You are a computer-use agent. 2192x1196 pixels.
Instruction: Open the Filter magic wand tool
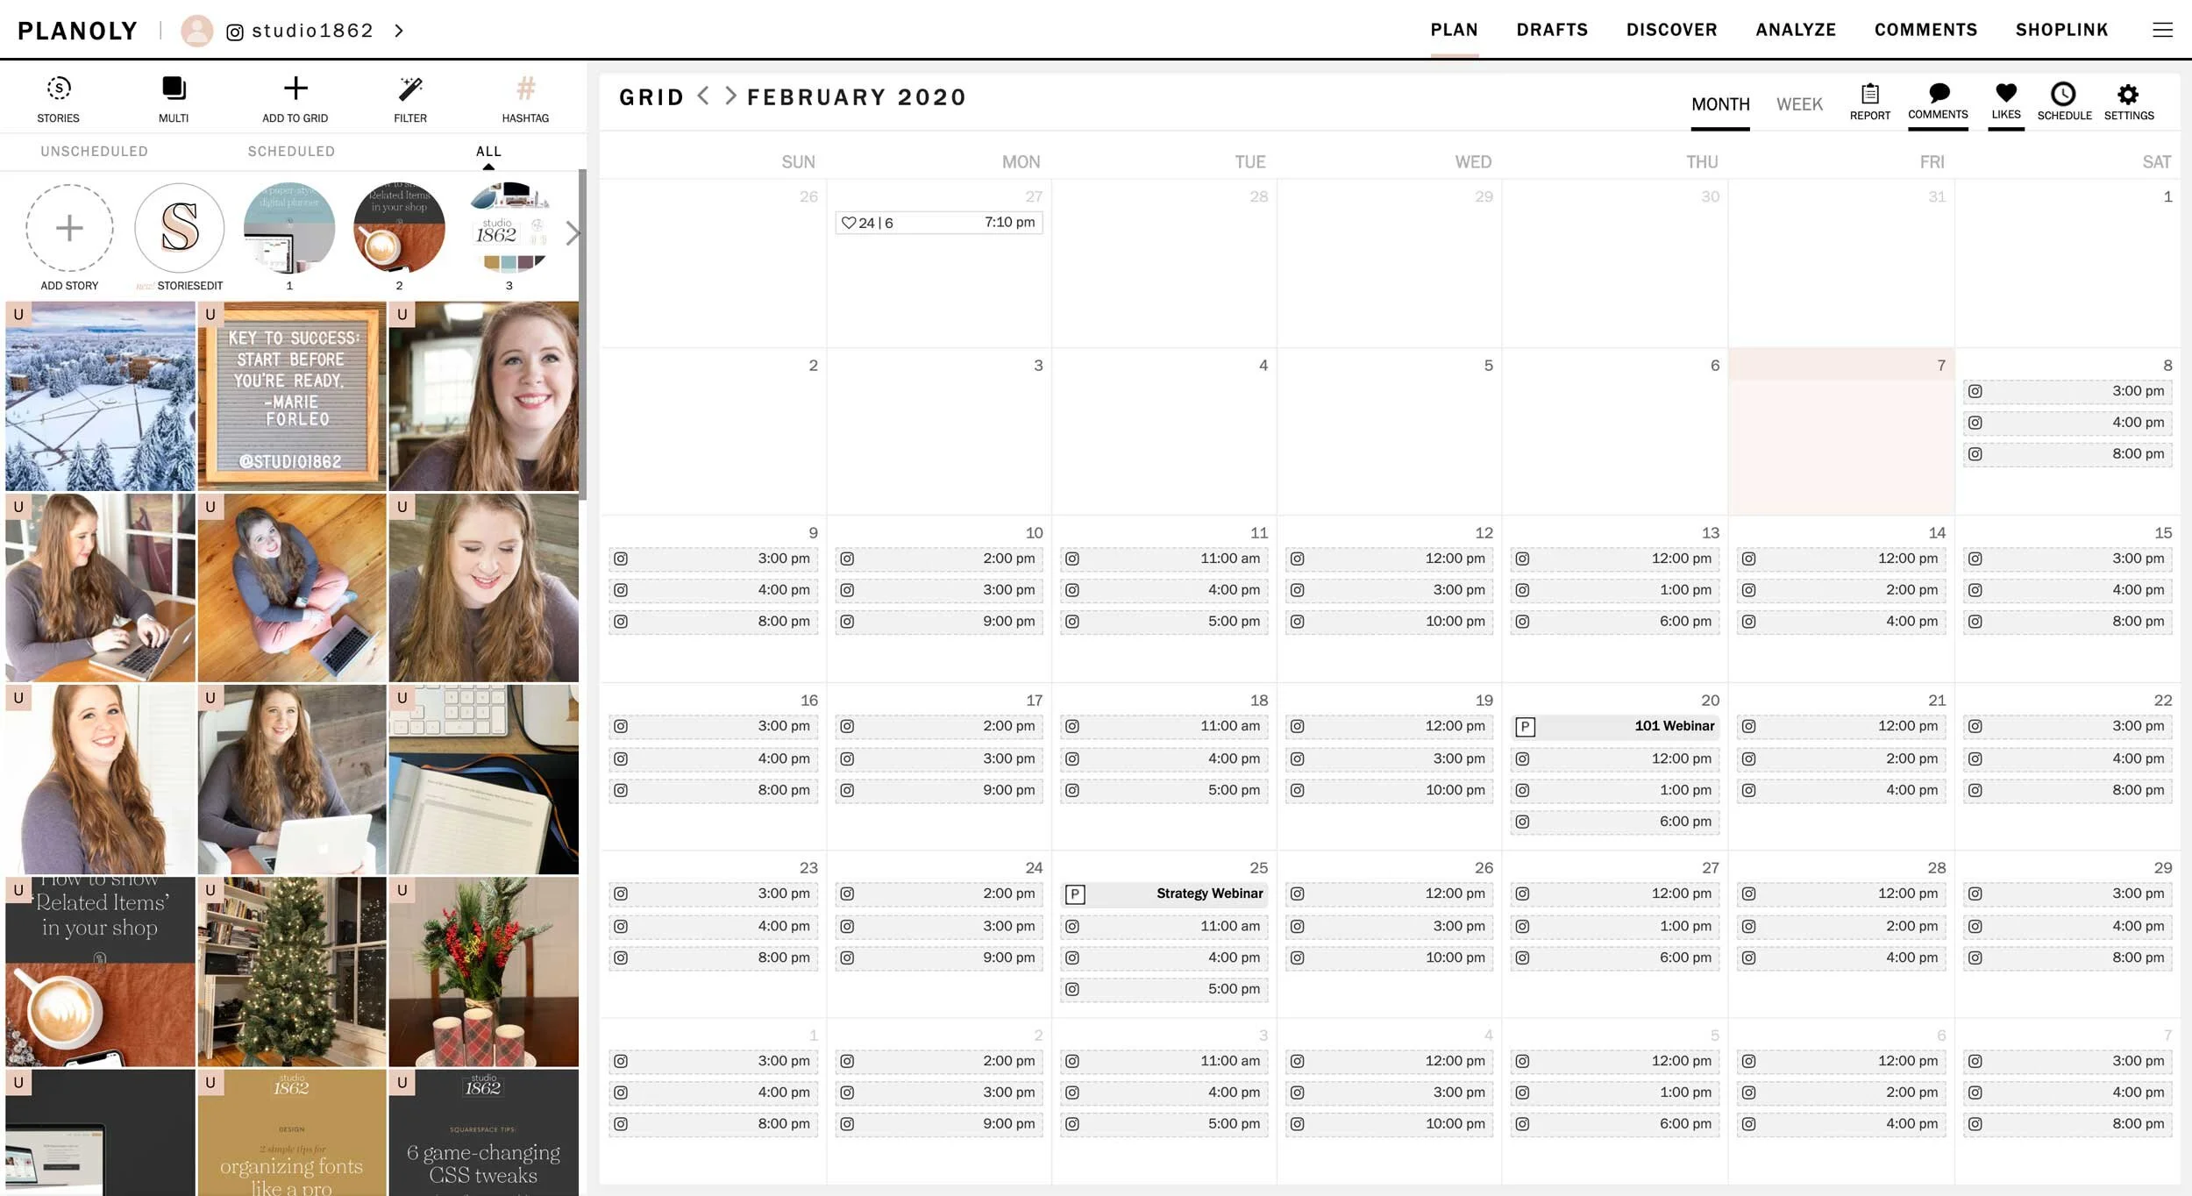[x=410, y=89]
